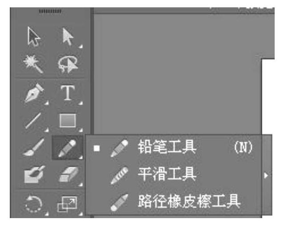Pick the Type tool T icon
Viewport: 284px width, 227px height.
click(68, 93)
